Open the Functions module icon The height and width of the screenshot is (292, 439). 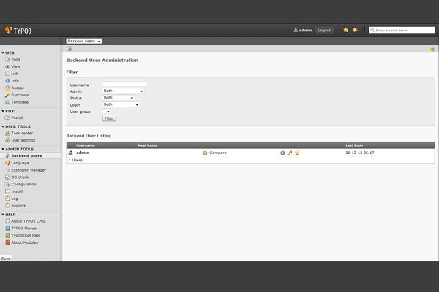[x=7, y=95]
